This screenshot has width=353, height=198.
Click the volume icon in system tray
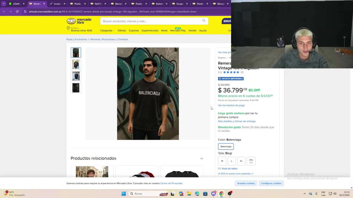pyautogui.click(x=335, y=194)
